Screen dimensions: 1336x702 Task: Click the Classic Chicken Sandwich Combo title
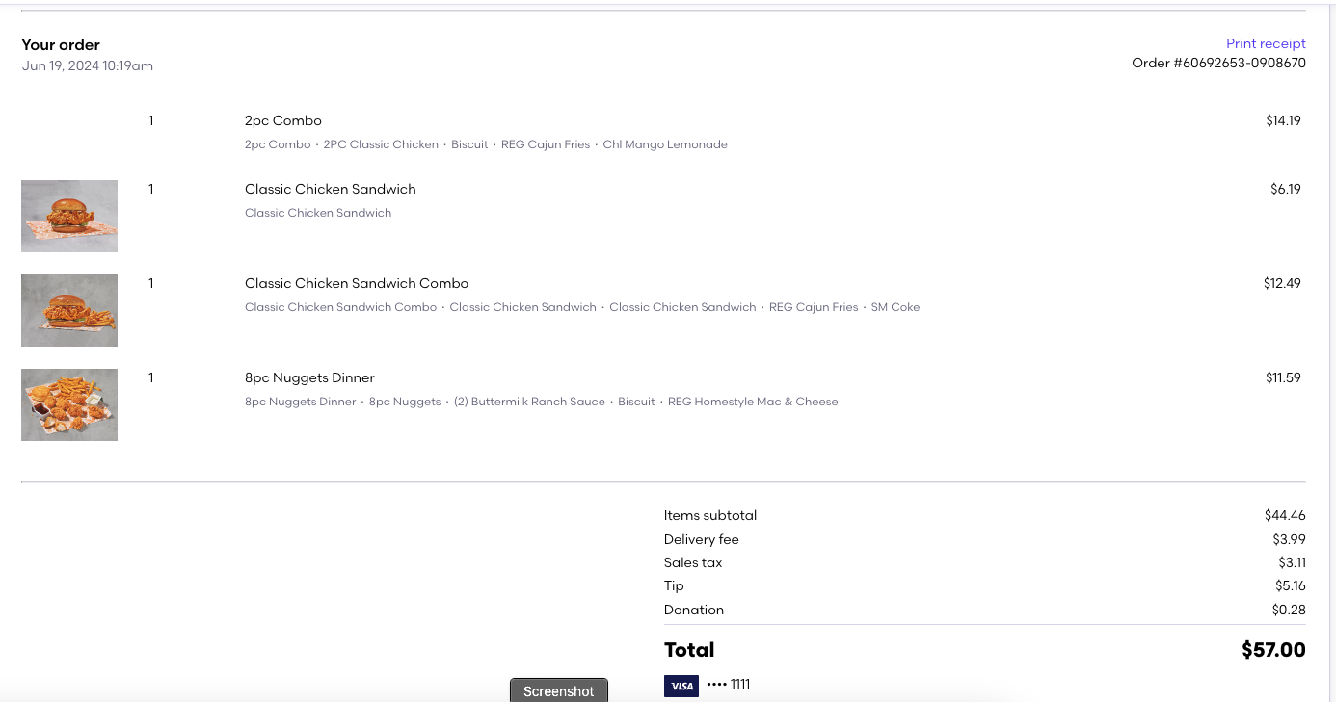coord(356,283)
